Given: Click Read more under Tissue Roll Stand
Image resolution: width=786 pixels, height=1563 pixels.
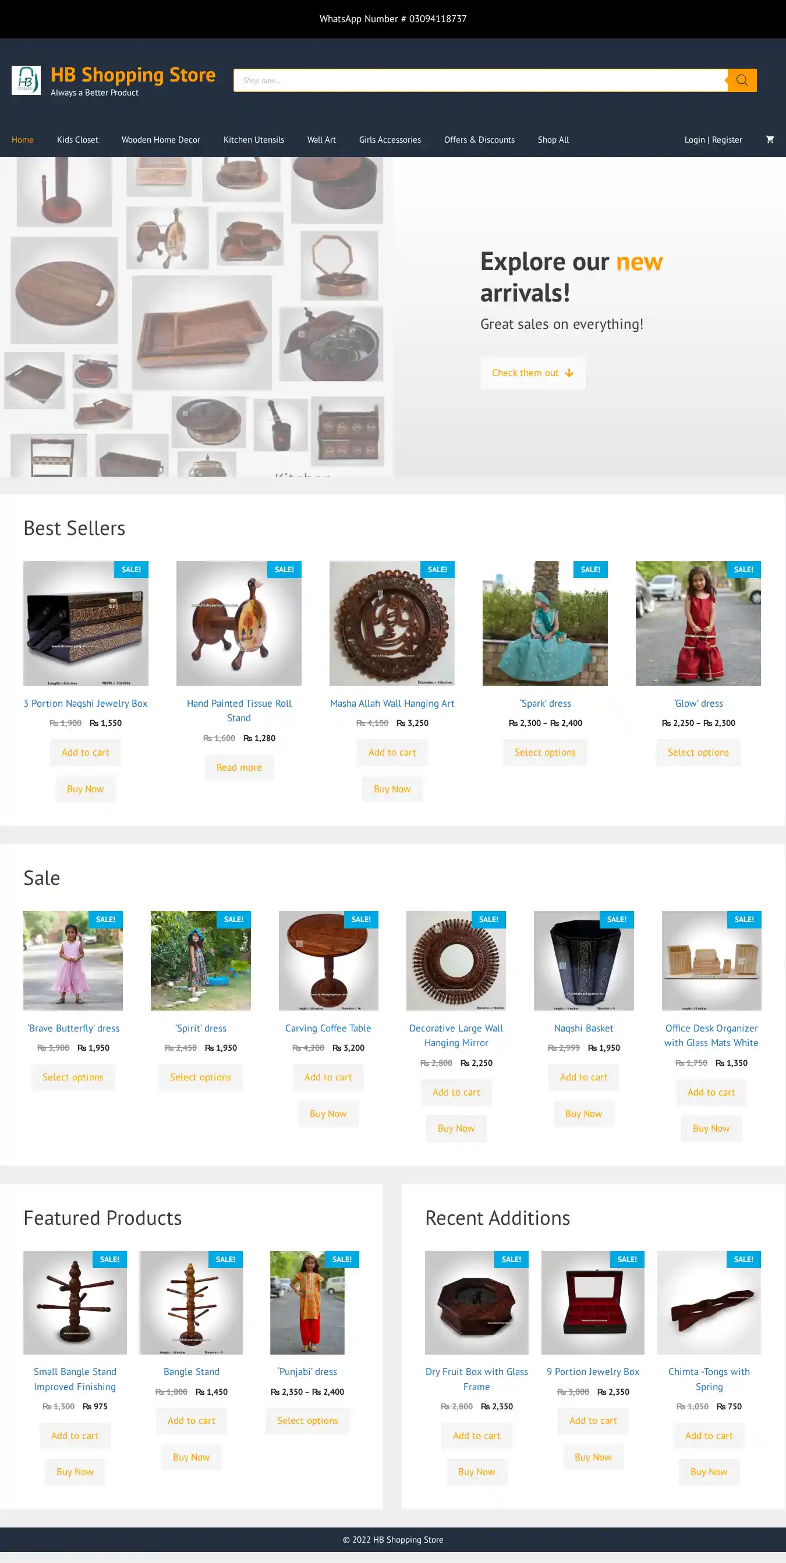Looking at the screenshot, I should point(239,768).
